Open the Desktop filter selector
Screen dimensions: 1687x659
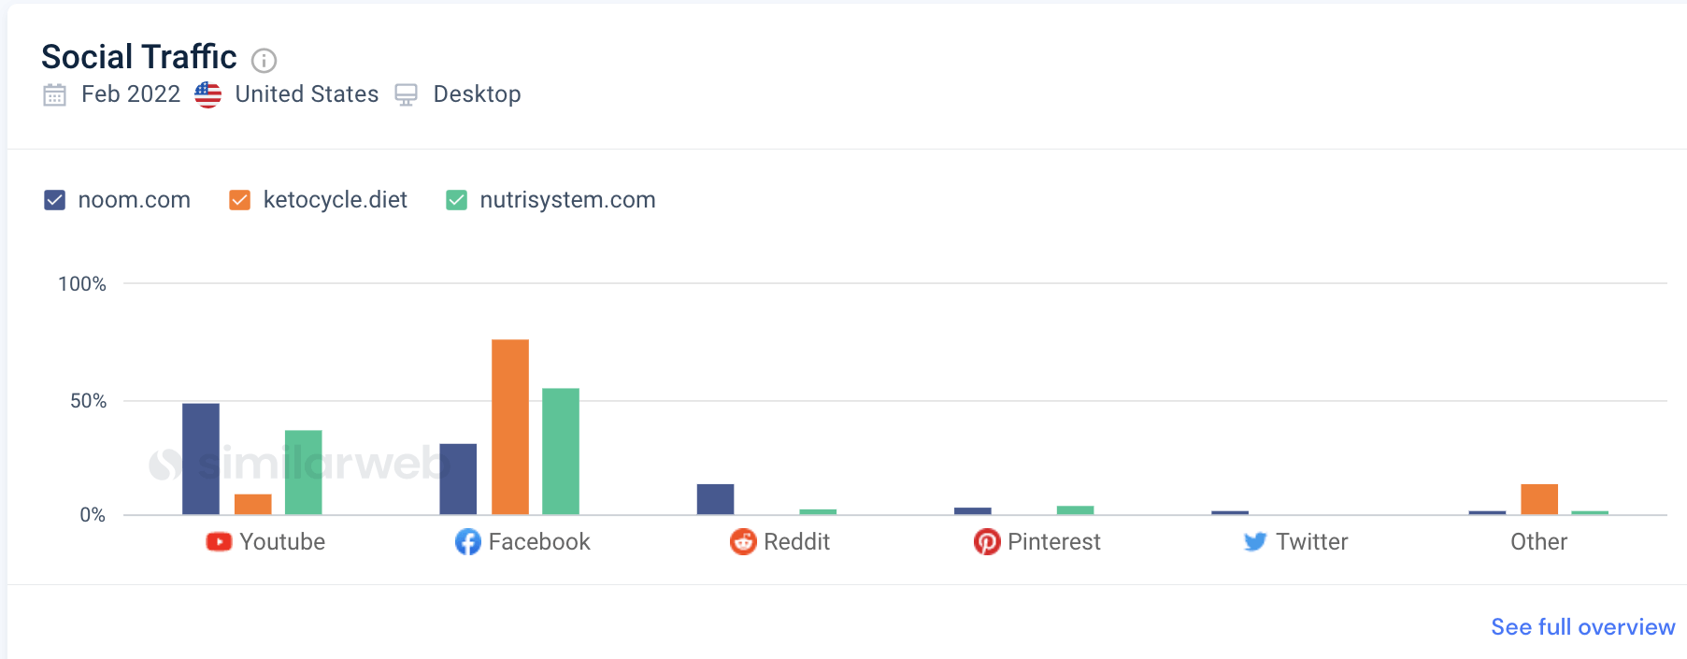[477, 93]
